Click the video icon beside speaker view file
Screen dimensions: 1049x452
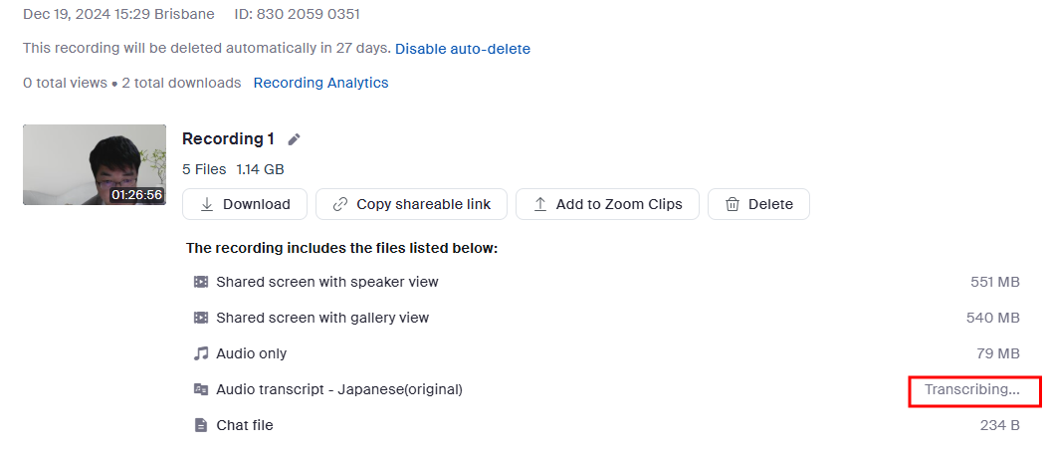(x=201, y=282)
